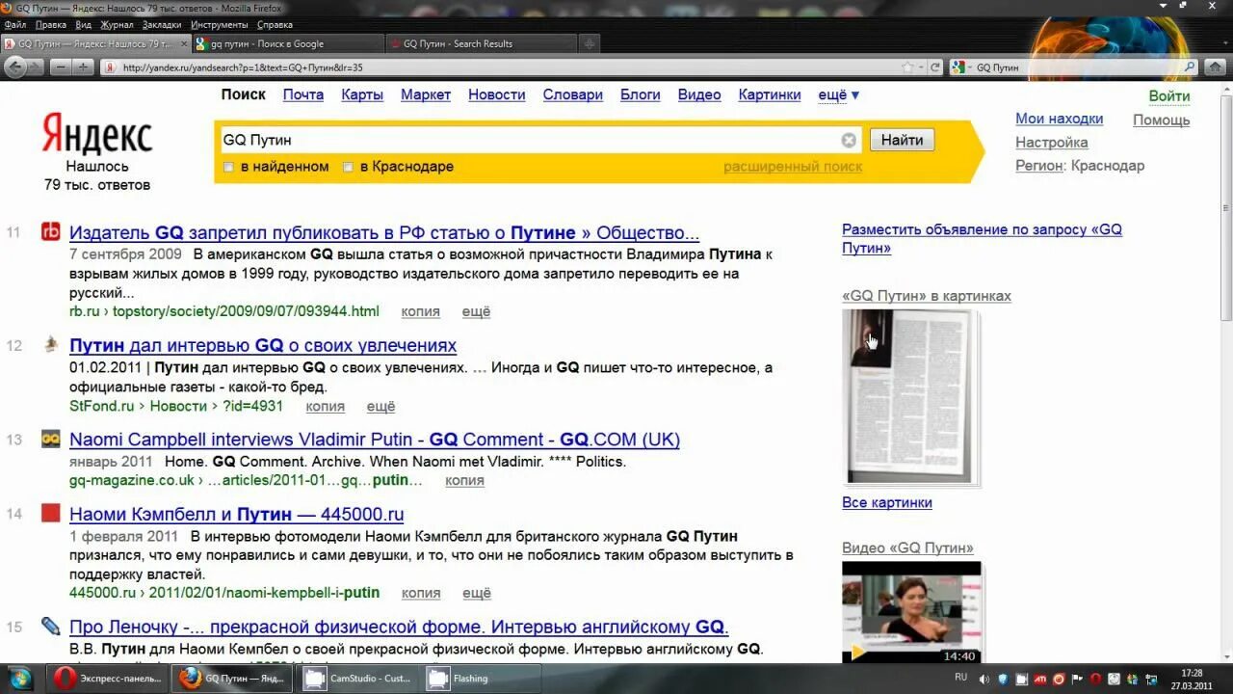Click the zoom in plus button in toolbar
1233x694 pixels.
click(83, 67)
